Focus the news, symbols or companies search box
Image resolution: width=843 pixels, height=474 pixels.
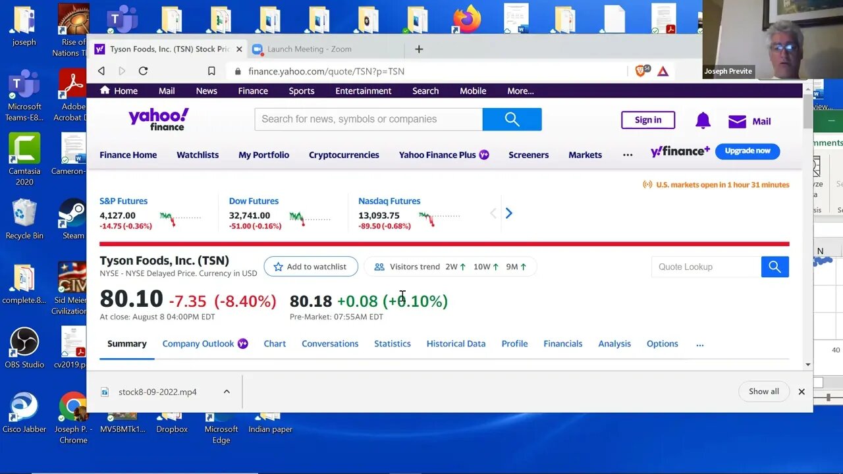[369, 119]
